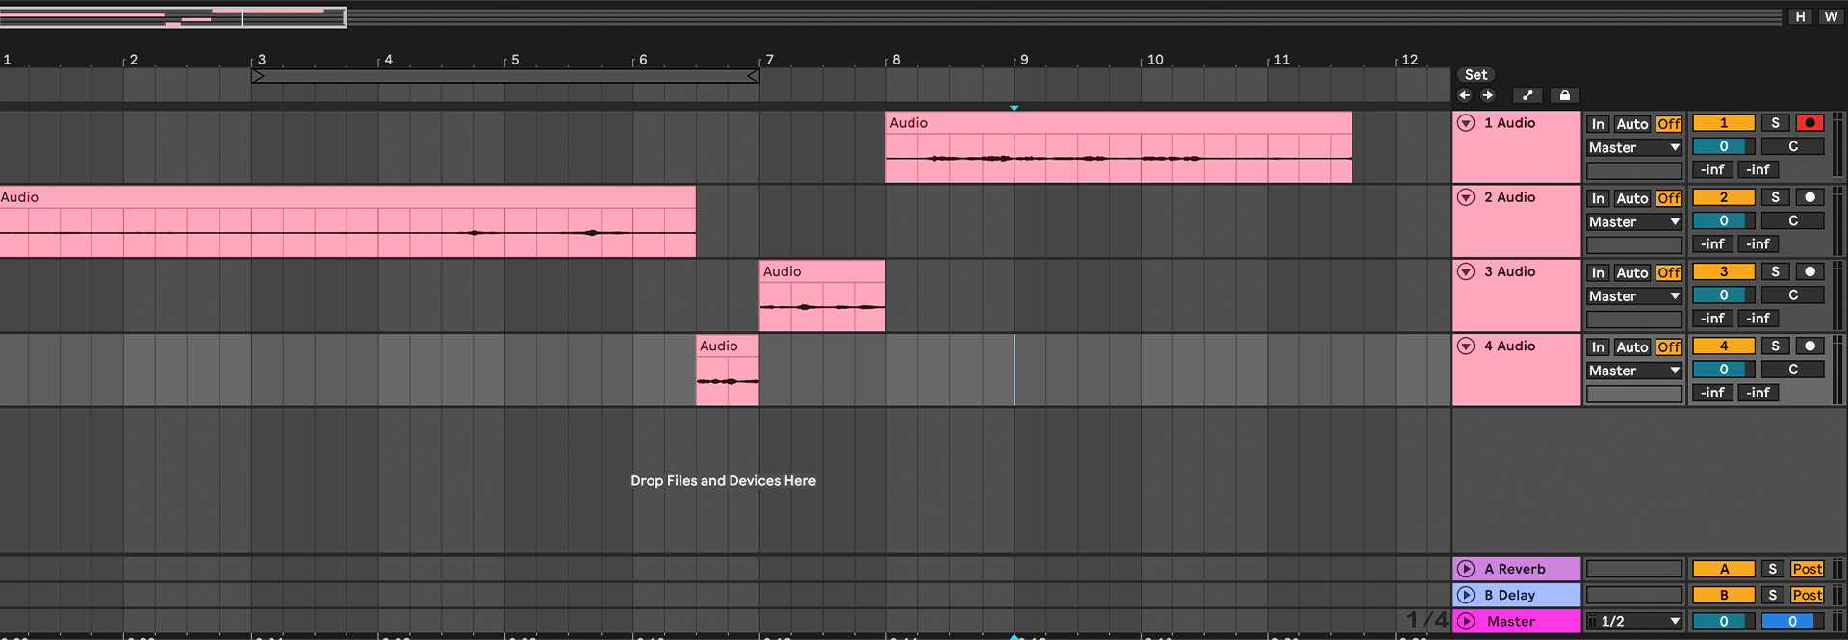Click the Set locator button
The image size is (1848, 640).
pyautogui.click(x=1476, y=75)
